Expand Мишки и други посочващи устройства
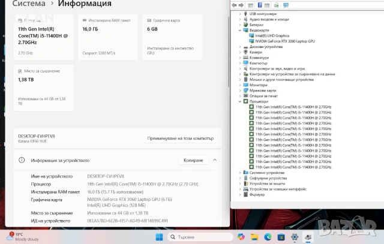384x244 pixels. tap(240, 80)
